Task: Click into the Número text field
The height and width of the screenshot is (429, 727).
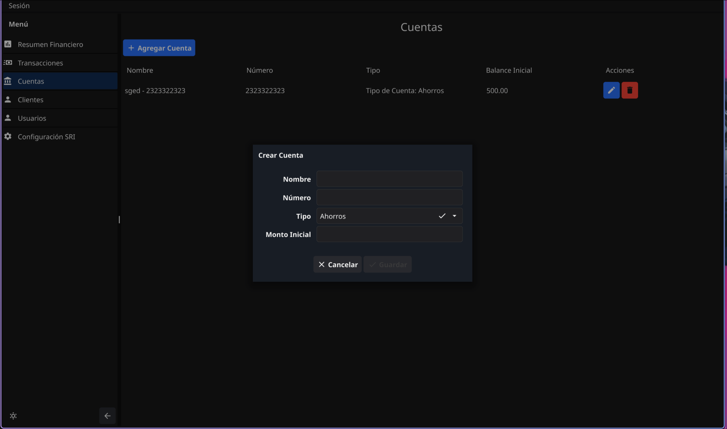Action: 389,197
